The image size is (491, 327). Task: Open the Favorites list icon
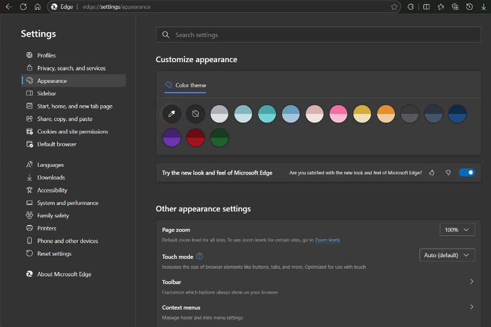[441, 7]
